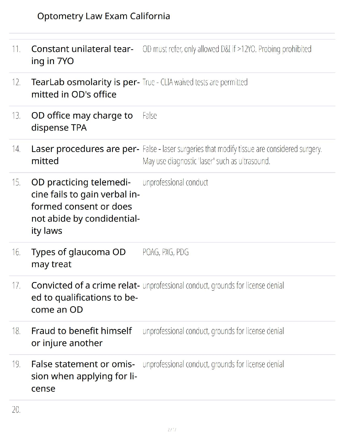Select the answer 'POAG, PXG, PDG'

point(166,252)
